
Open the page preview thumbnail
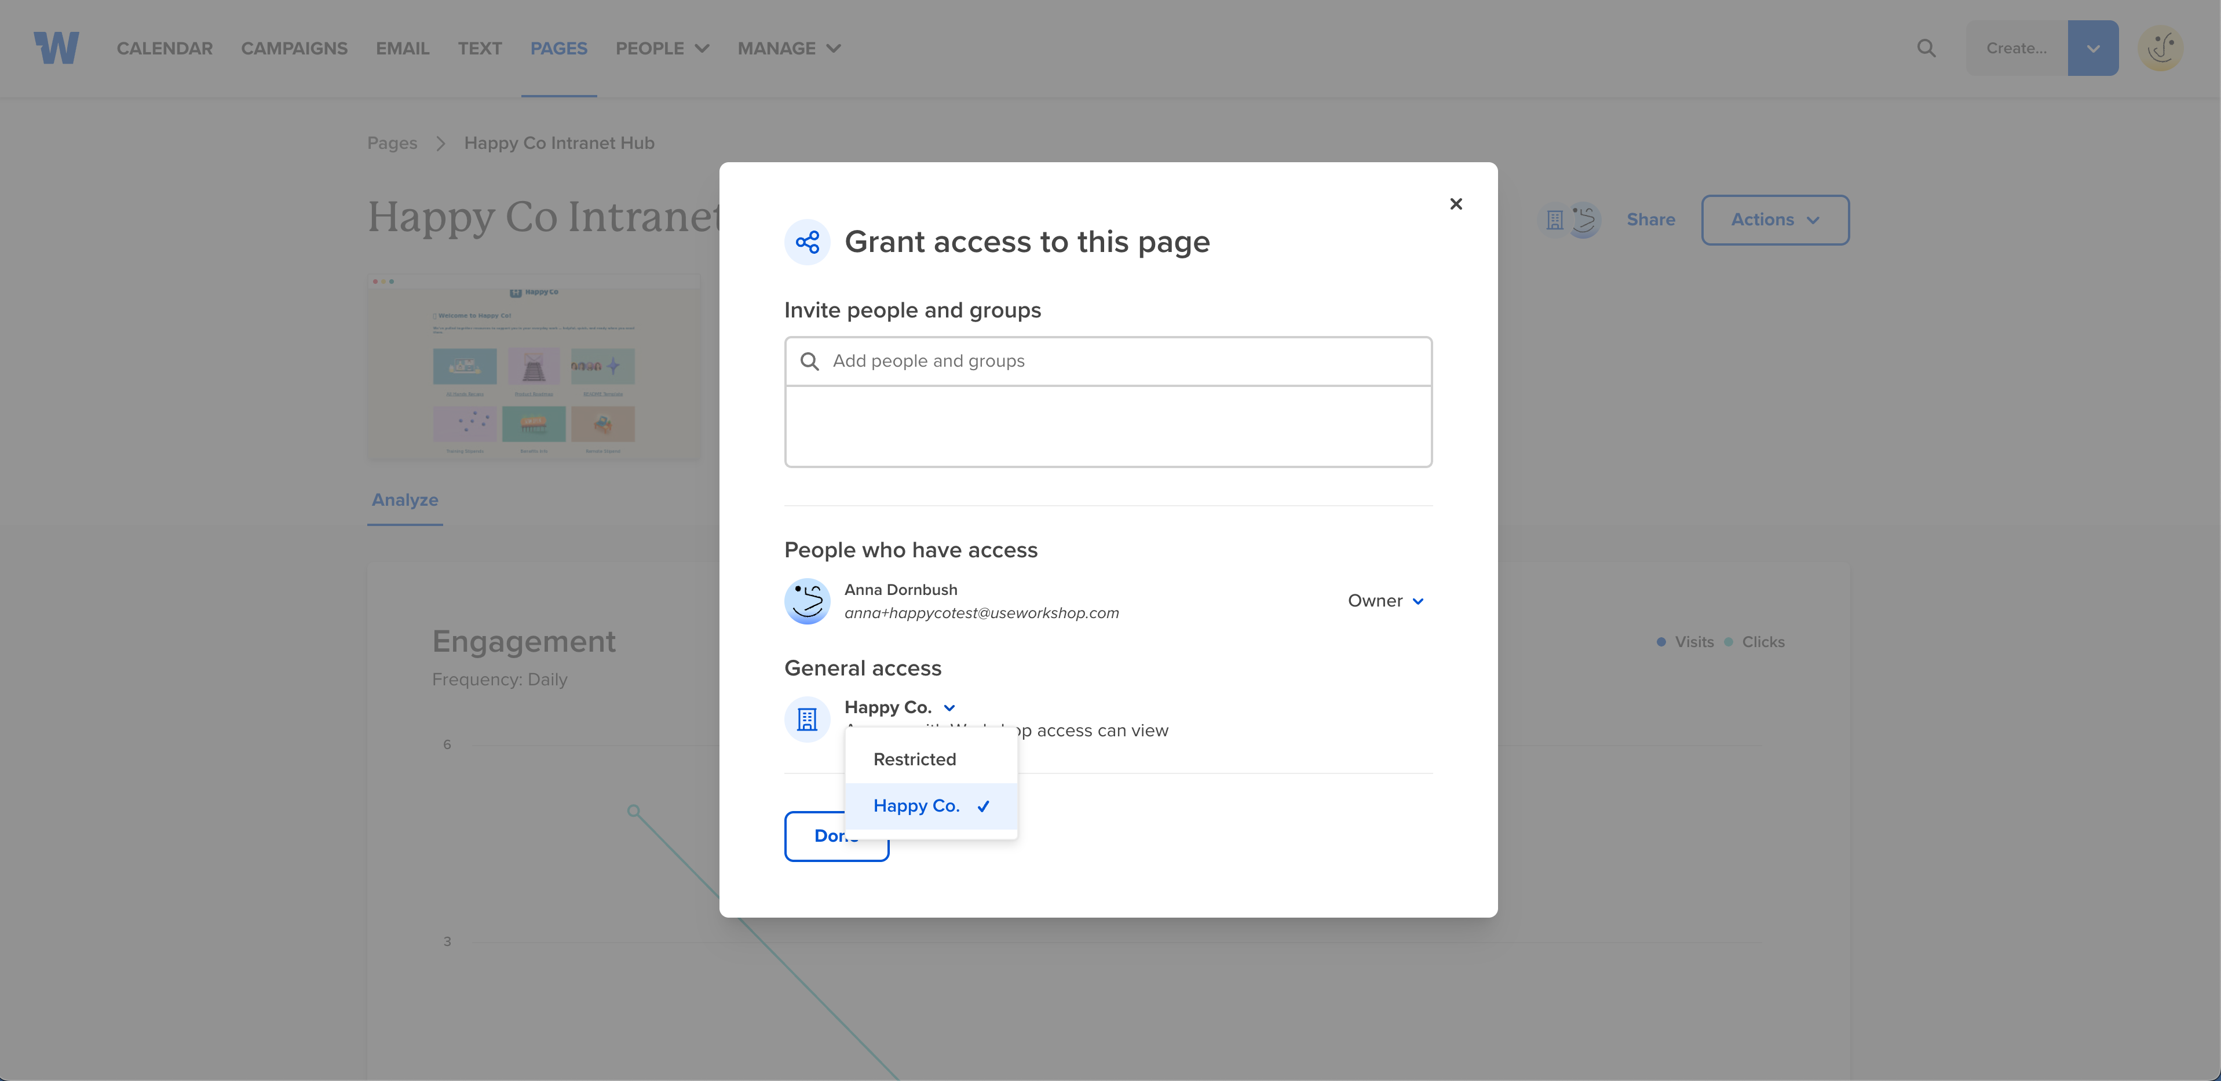534,366
